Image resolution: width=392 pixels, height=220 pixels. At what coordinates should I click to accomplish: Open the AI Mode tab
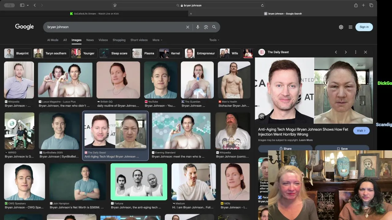(x=53, y=40)
